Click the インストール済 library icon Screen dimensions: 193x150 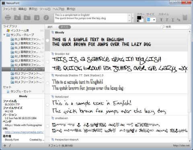[x=8, y=31]
